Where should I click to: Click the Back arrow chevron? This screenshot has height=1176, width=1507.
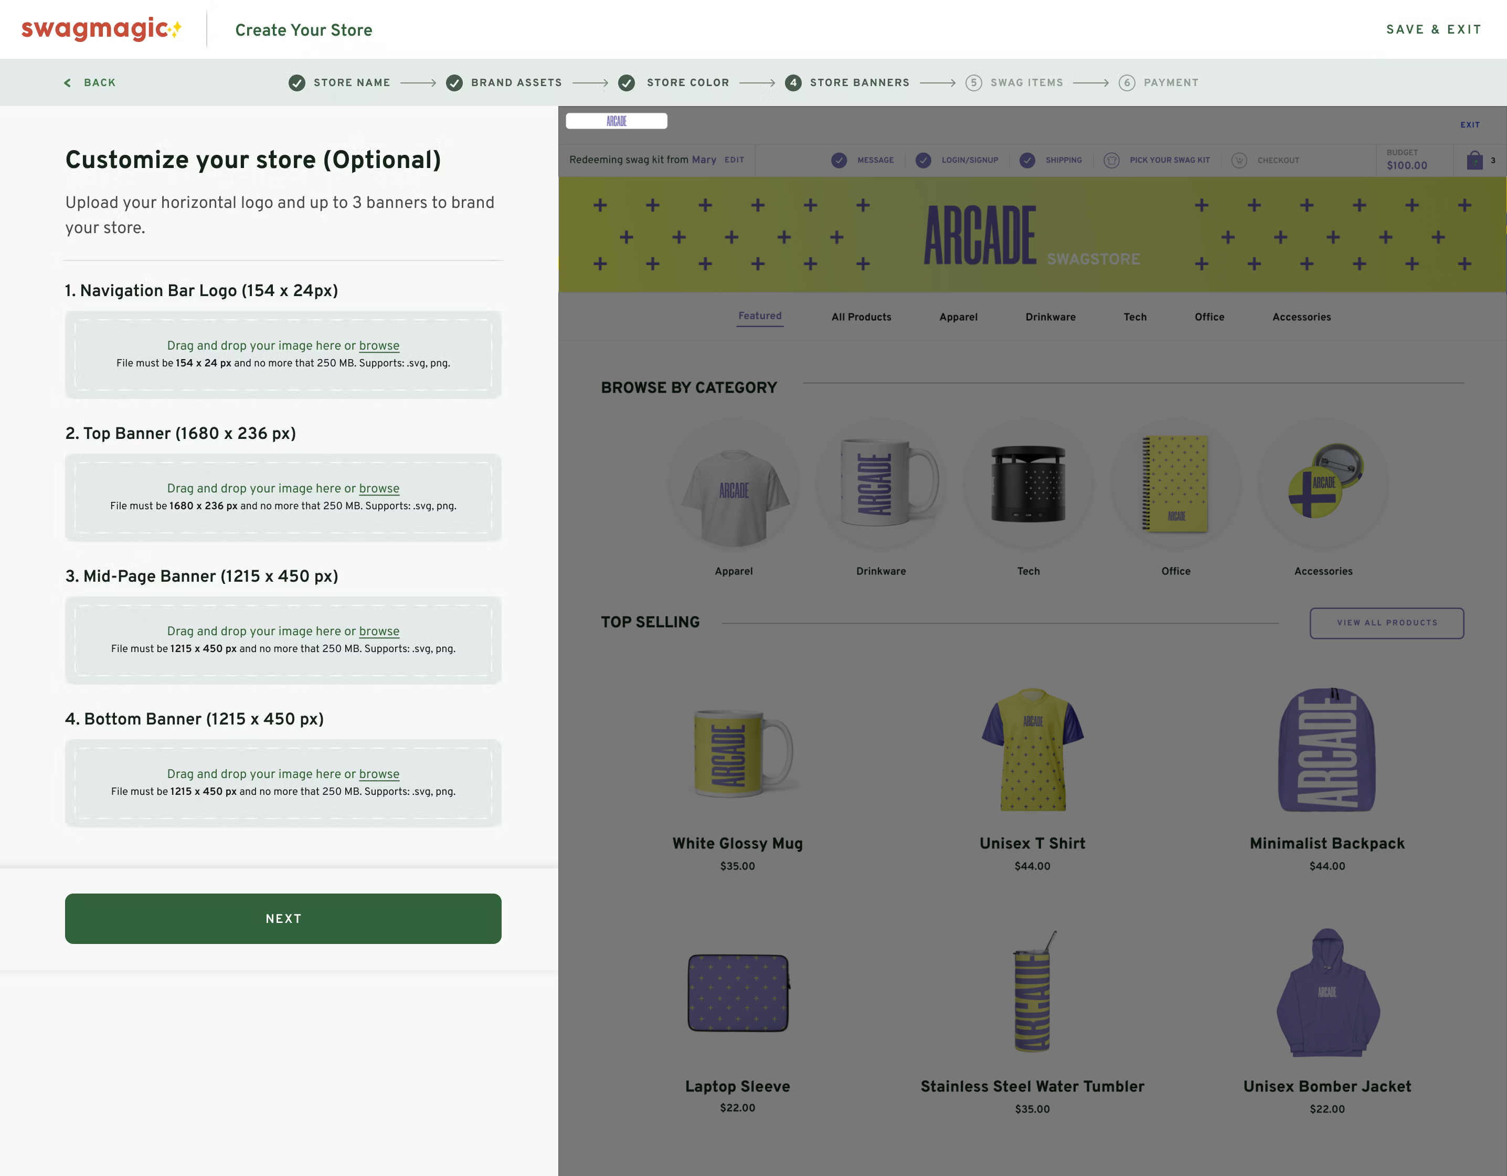click(x=68, y=83)
